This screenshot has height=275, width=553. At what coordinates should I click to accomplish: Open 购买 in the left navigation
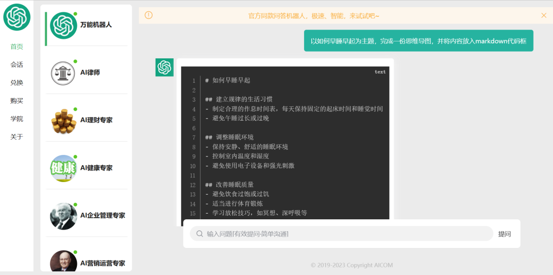[16, 101]
